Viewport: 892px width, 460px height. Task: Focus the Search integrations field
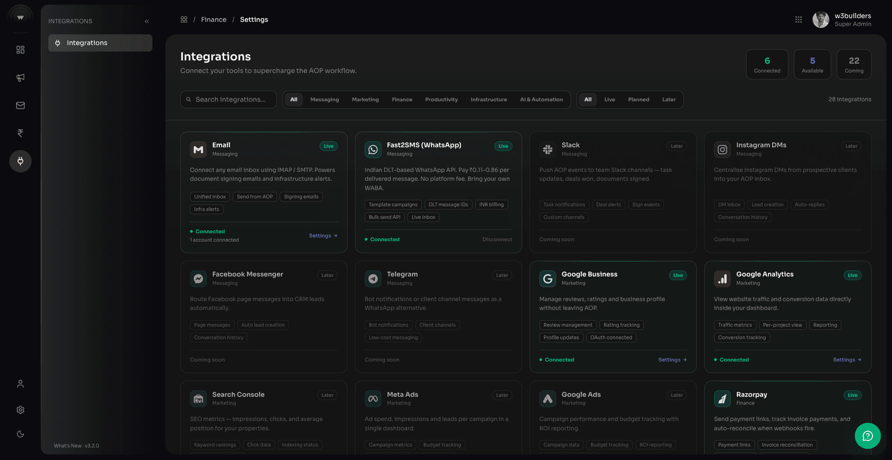(x=229, y=99)
